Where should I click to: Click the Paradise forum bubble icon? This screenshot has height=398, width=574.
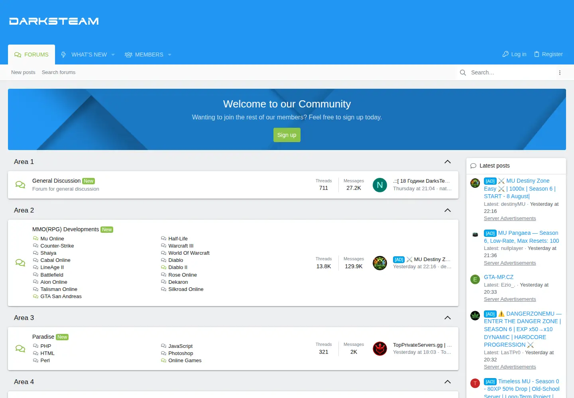(x=20, y=349)
